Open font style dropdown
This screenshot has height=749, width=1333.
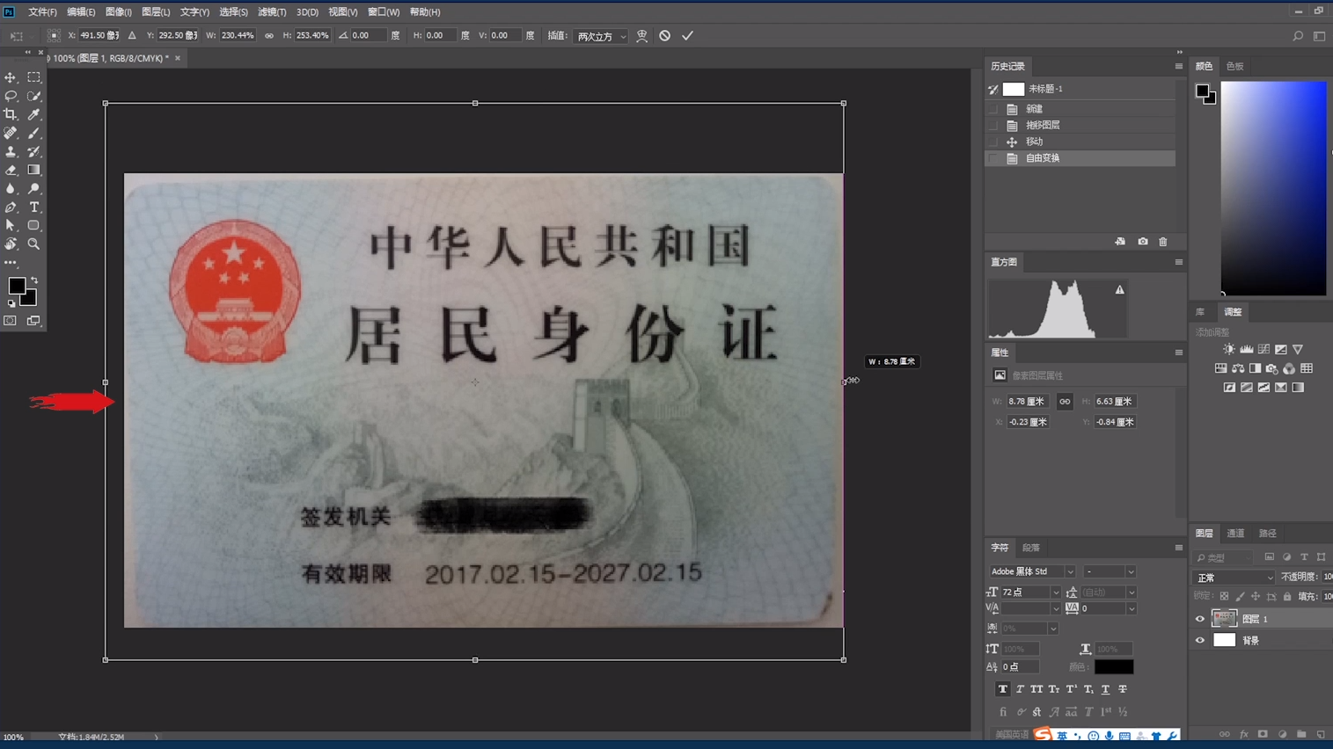pos(1110,571)
